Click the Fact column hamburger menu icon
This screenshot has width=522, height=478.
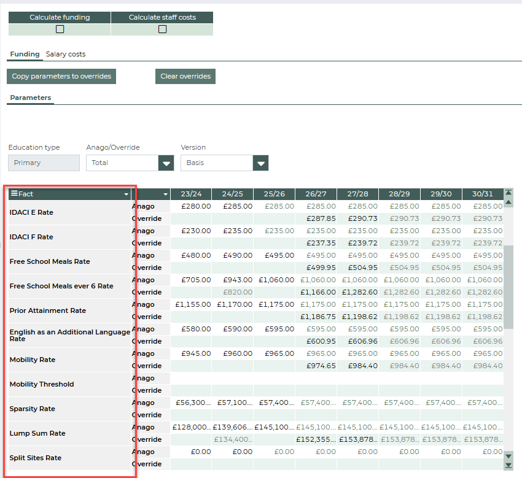14,194
